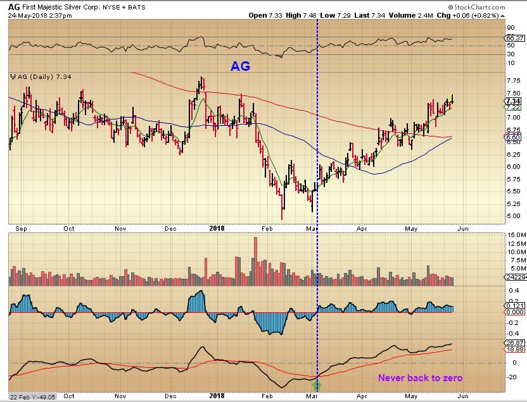Click the green moving average label 7.22
Viewport: 527px width, 402px height.
click(x=513, y=107)
